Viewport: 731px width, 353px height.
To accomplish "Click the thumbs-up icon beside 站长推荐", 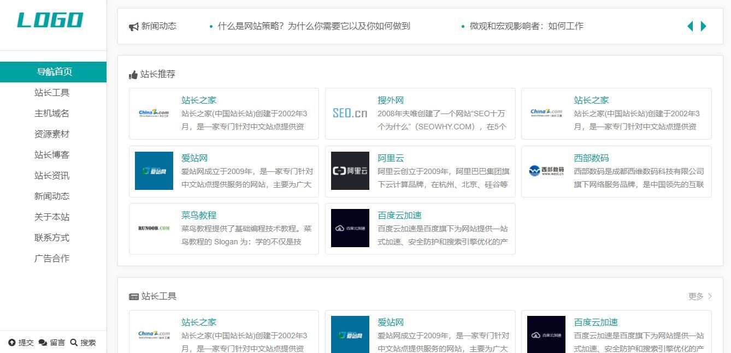I will click(133, 75).
